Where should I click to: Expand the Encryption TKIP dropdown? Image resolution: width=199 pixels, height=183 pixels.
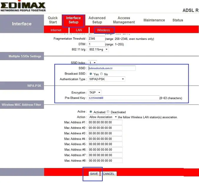pyautogui.click(x=95, y=92)
